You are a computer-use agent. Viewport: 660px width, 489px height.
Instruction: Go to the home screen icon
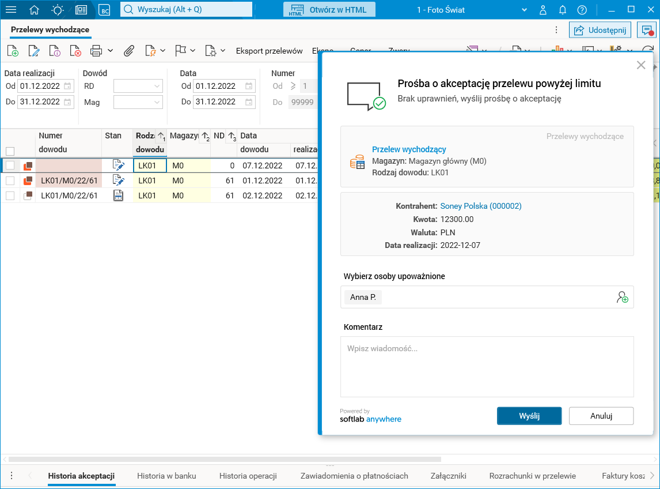(34, 10)
